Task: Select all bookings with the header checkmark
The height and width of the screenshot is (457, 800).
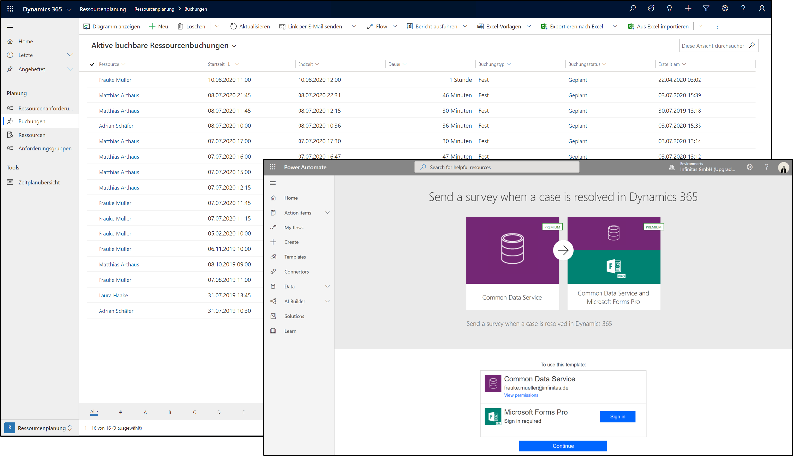Action: 92,64
